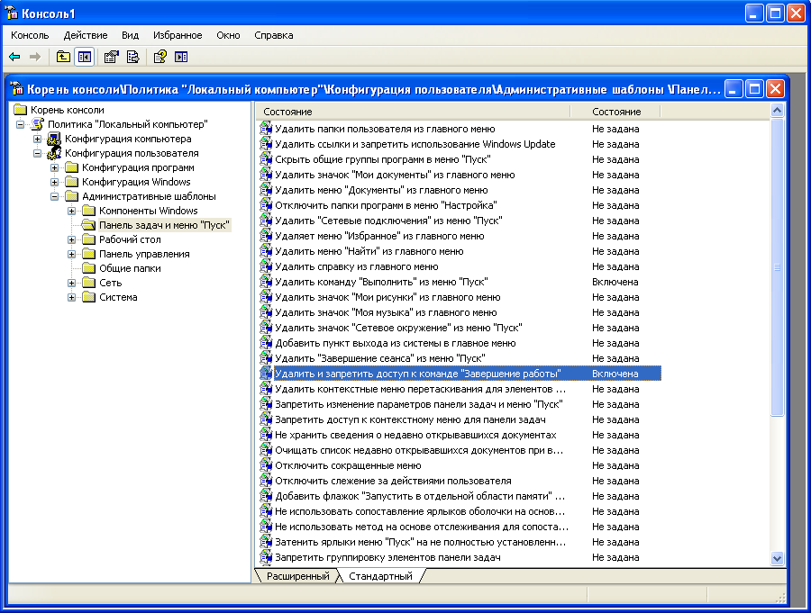811x613 pixels.
Task: Select Удалить значок "Мои рисунки" policy
Action: (387, 297)
